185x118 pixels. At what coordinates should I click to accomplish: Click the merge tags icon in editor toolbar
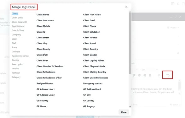(x=168, y=75)
